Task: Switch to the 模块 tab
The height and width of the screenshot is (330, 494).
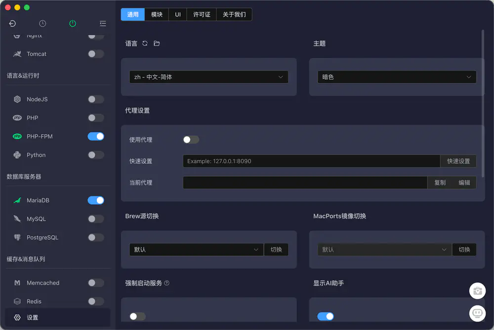Action: pos(157,14)
